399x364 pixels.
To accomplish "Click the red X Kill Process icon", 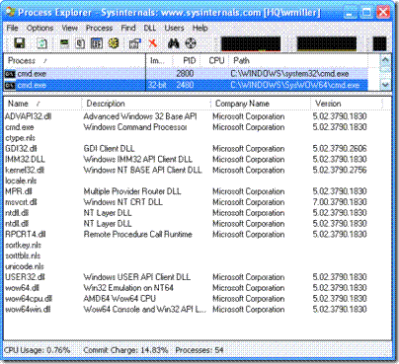I will coord(152,43).
